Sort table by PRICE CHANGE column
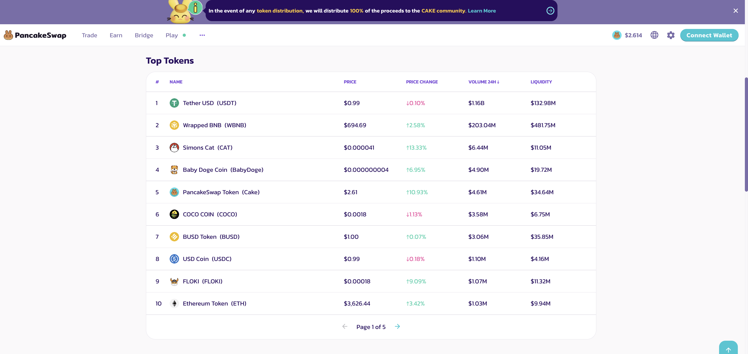 coord(422,82)
